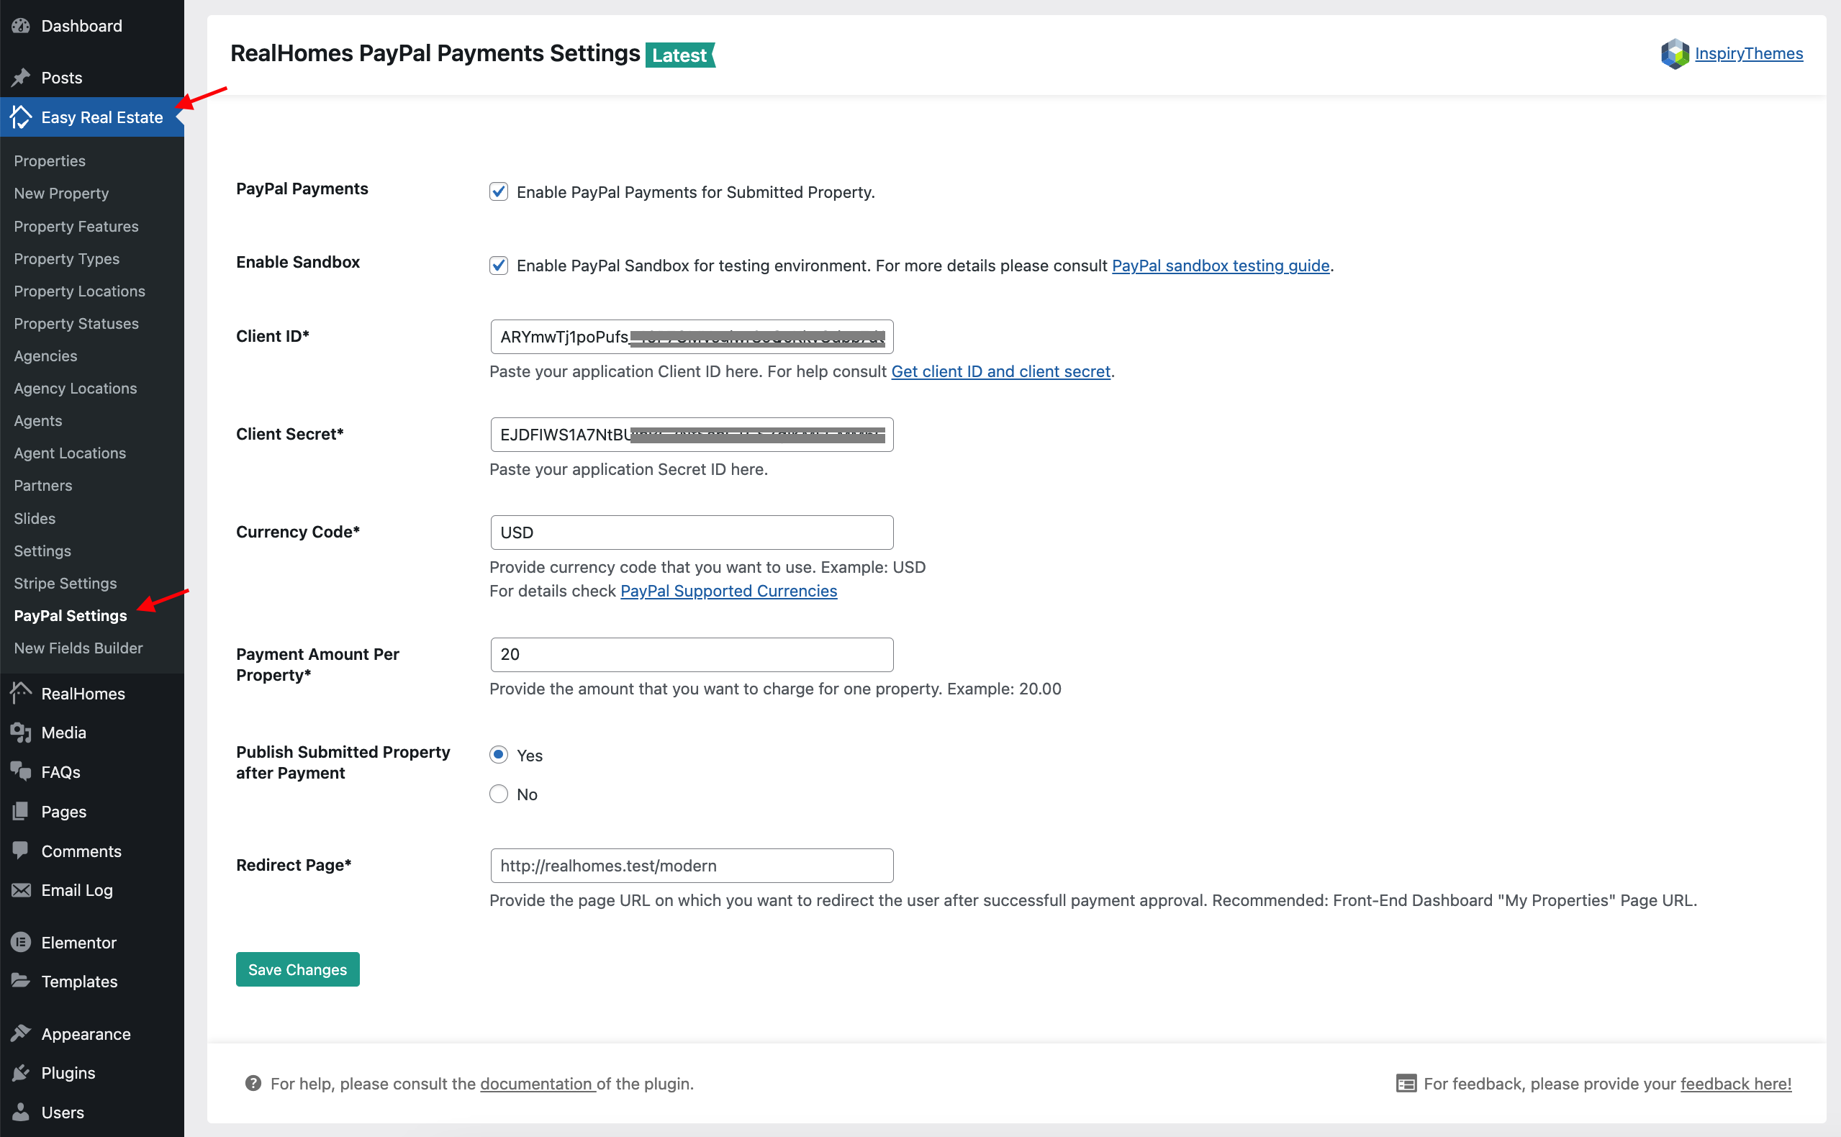Click the Comments bubble icon
This screenshot has height=1137, width=1841.
(21, 851)
